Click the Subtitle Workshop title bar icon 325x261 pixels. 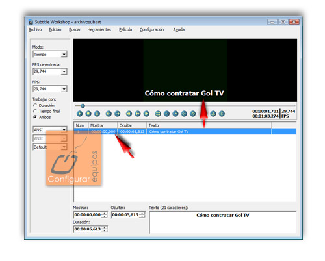[x=31, y=22]
